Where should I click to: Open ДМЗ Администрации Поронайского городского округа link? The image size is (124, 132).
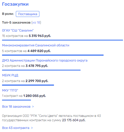tap(45, 60)
